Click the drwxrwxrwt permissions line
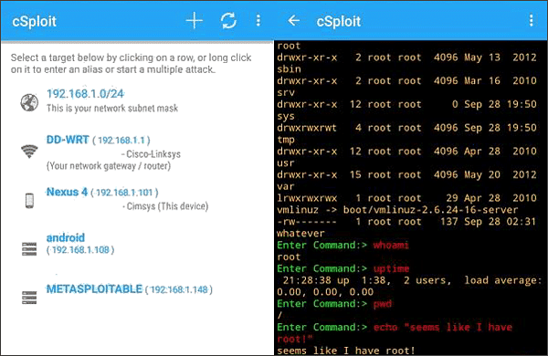 [x=406, y=128]
